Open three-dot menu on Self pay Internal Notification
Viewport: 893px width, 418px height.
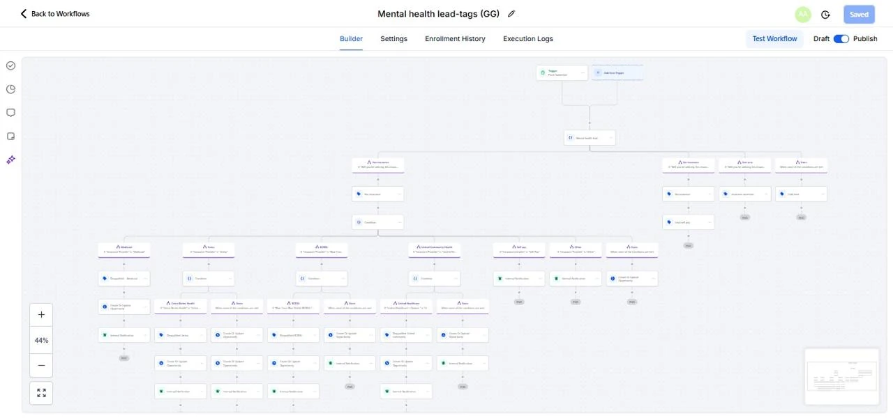541,278
